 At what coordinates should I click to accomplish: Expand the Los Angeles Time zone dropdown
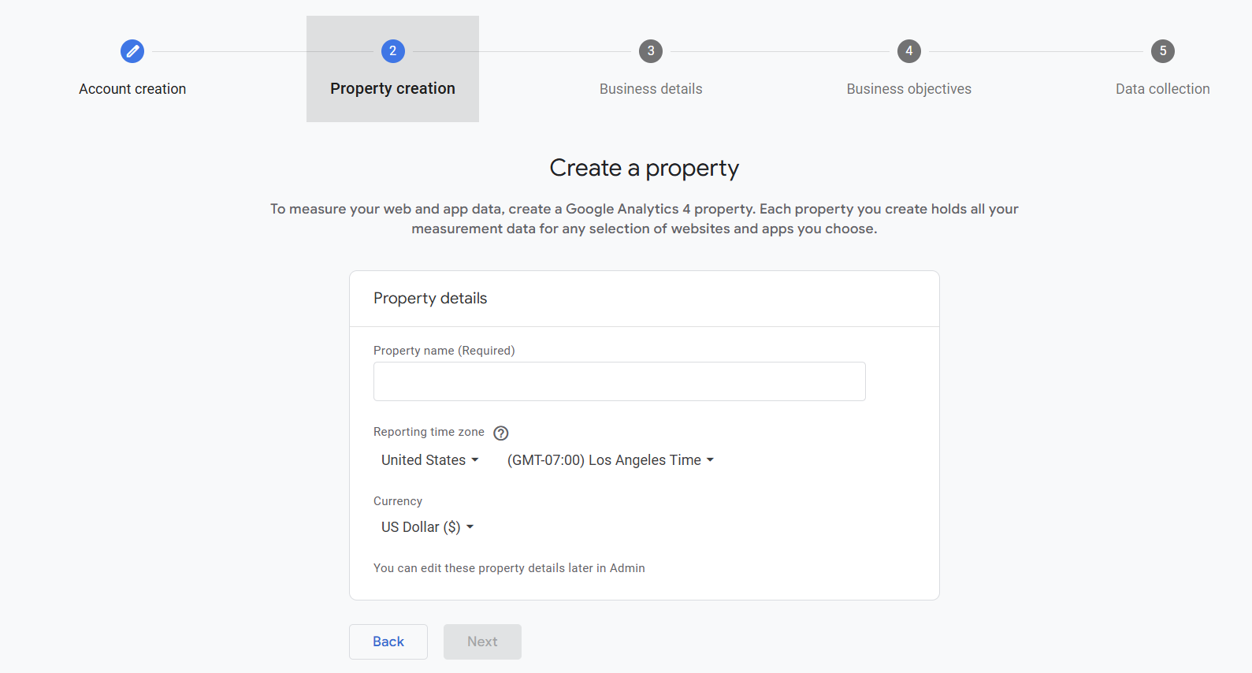(x=610, y=460)
